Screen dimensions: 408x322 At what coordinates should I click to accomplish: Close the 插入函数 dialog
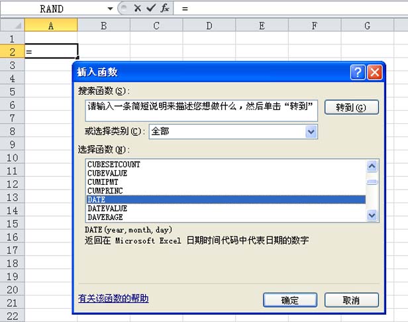coord(375,72)
